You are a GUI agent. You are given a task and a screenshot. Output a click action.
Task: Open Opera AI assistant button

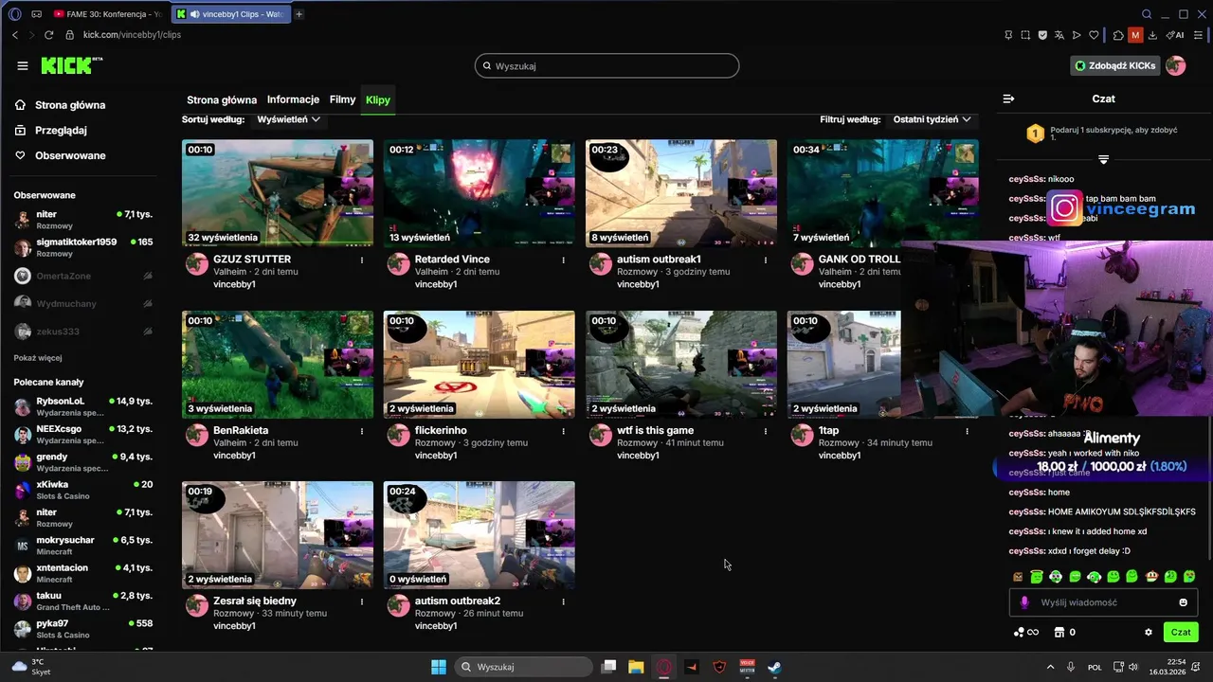(x=1175, y=35)
